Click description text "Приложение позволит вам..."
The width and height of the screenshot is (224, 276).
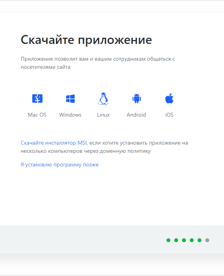point(98,63)
